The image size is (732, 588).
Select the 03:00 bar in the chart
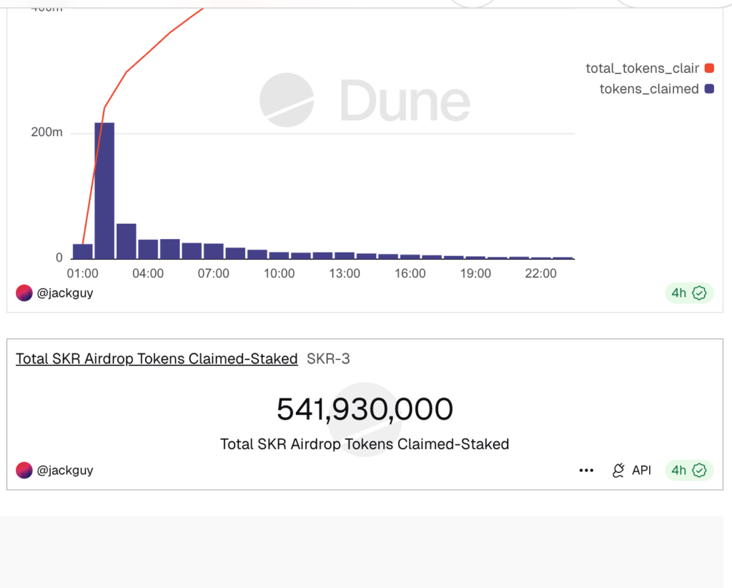[127, 241]
